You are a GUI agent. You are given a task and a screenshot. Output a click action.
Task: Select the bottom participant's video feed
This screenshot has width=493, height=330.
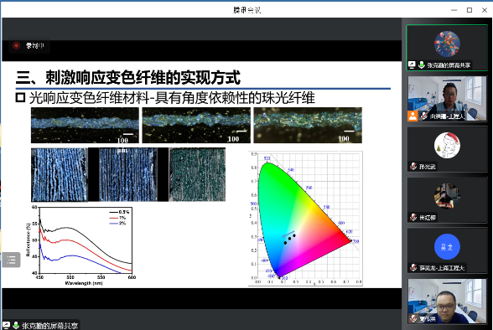point(447,302)
